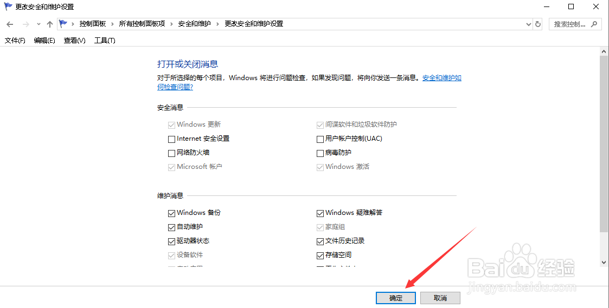Click the vertical scrollbar thumb

point(604,143)
